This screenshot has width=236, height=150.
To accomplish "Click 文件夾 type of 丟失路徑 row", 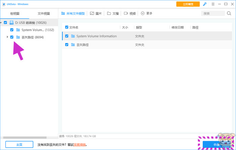I will (x=140, y=45).
